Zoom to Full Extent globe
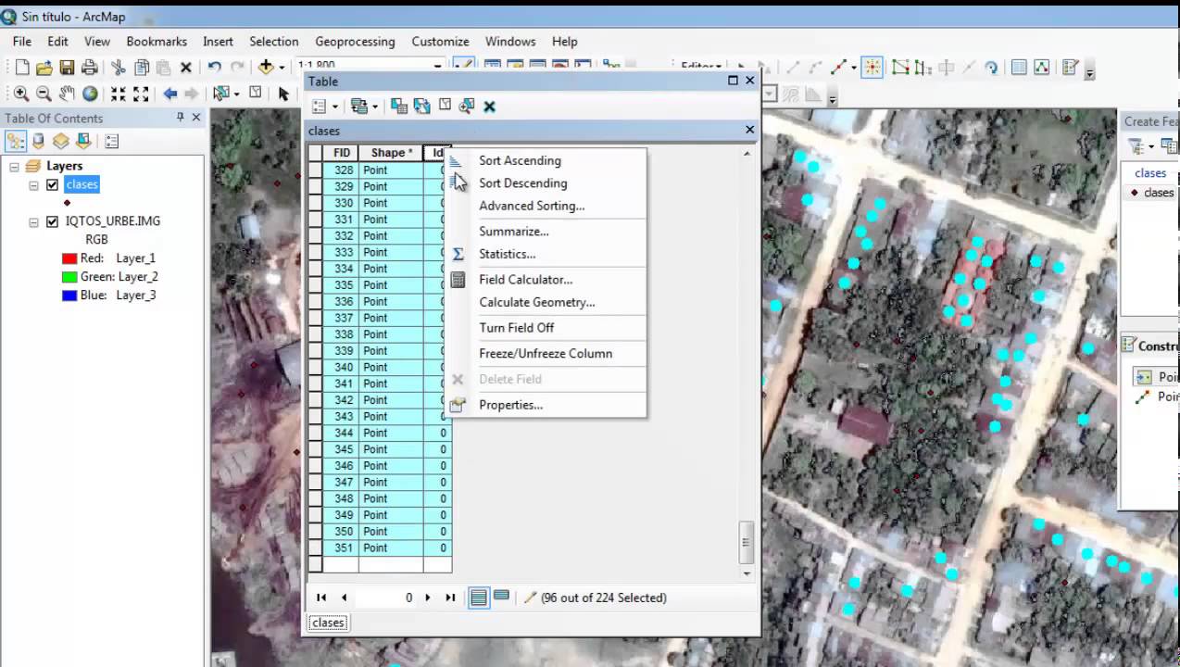Viewport: 1180px width, 667px height. pyautogui.click(x=90, y=94)
